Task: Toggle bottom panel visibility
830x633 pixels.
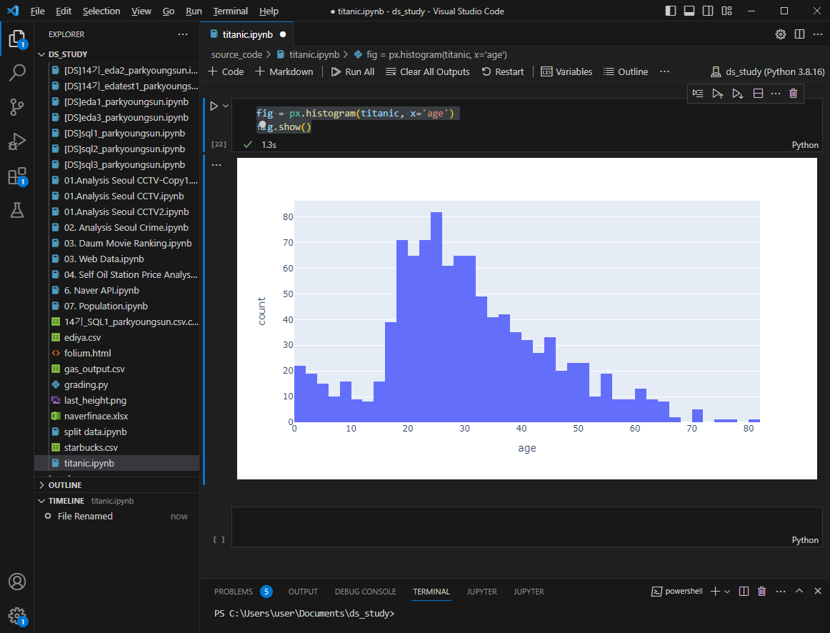Action: coord(689,11)
